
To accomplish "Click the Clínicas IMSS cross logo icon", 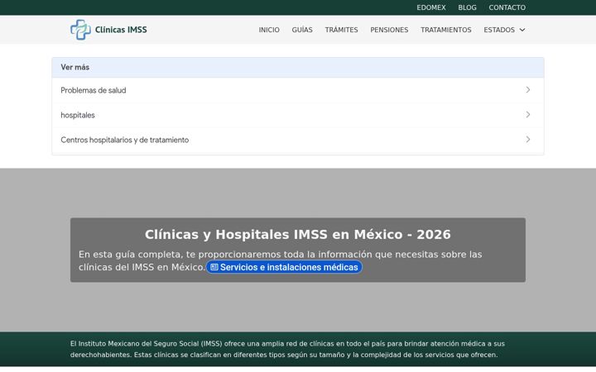I will click(x=80, y=30).
